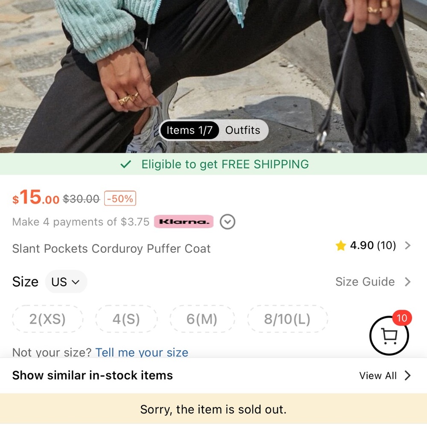The image size is (427, 427).
Task: Open the shopping cart icon
Action: [389, 336]
